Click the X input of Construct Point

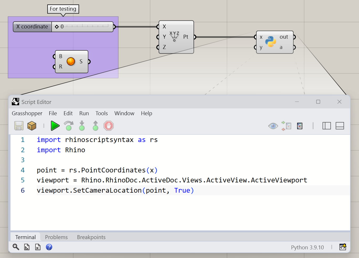pyautogui.click(x=164, y=27)
